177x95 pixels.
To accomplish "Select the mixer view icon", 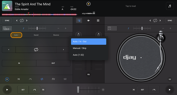I will [79, 20].
